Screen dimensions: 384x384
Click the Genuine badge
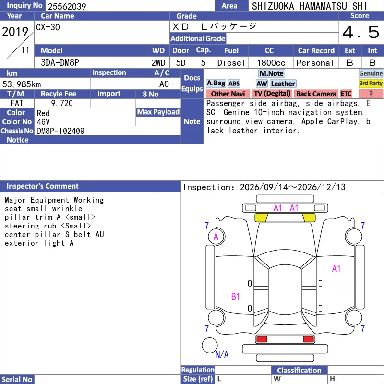[x=371, y=73]
